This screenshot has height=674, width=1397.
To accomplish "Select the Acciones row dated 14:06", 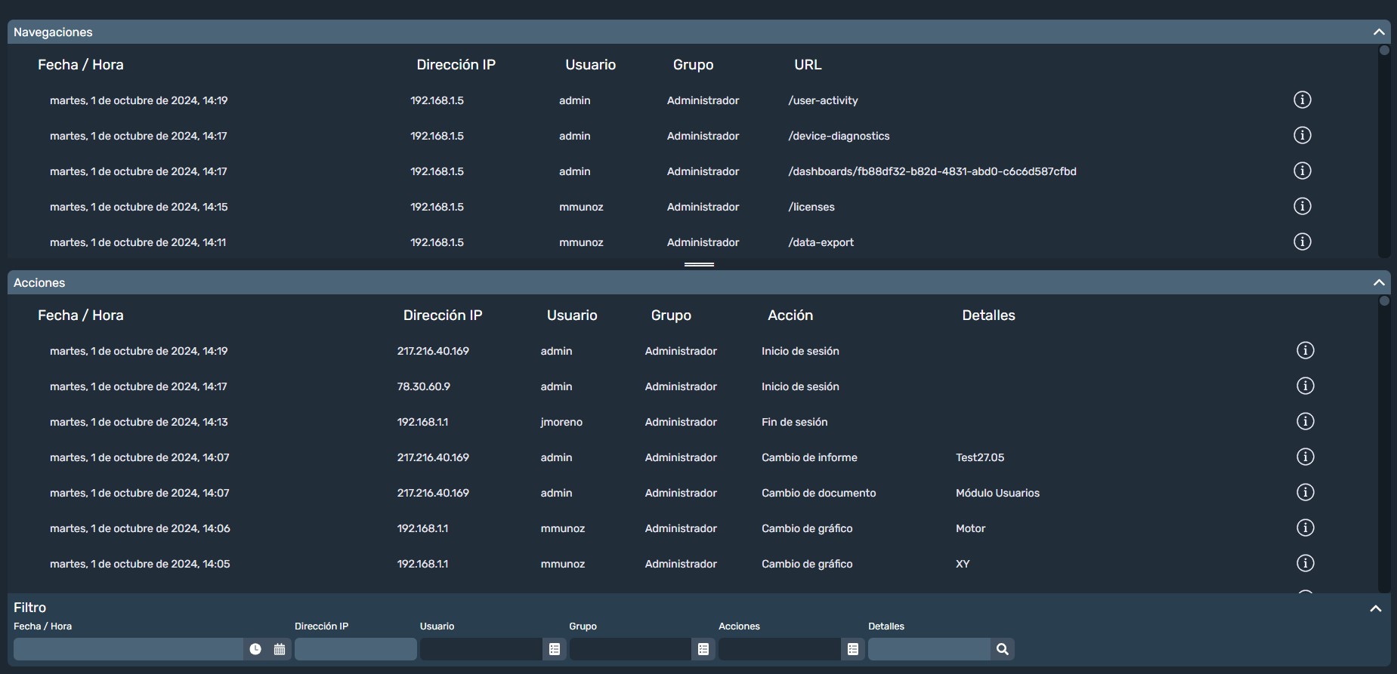I will [693, 528].
